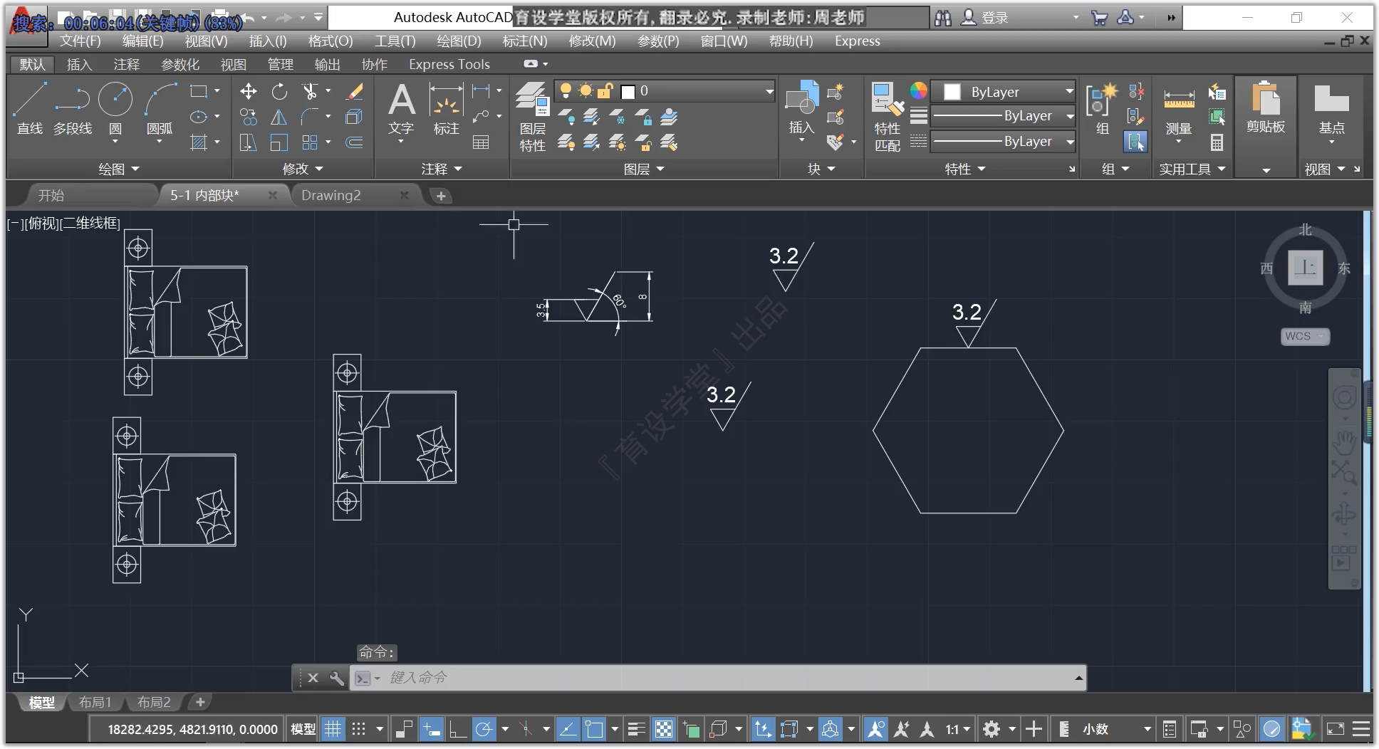Click the Rotate tool icon

pyautogui.click(x=279, y=91)
